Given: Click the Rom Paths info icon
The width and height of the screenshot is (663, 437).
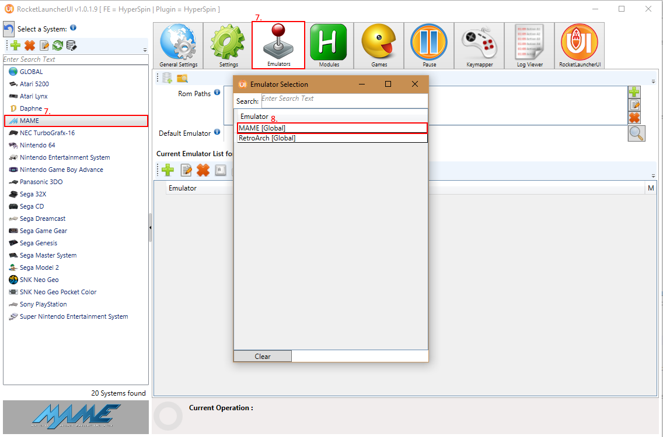Looking at the screenshot, I should click(x=217, y=93).
